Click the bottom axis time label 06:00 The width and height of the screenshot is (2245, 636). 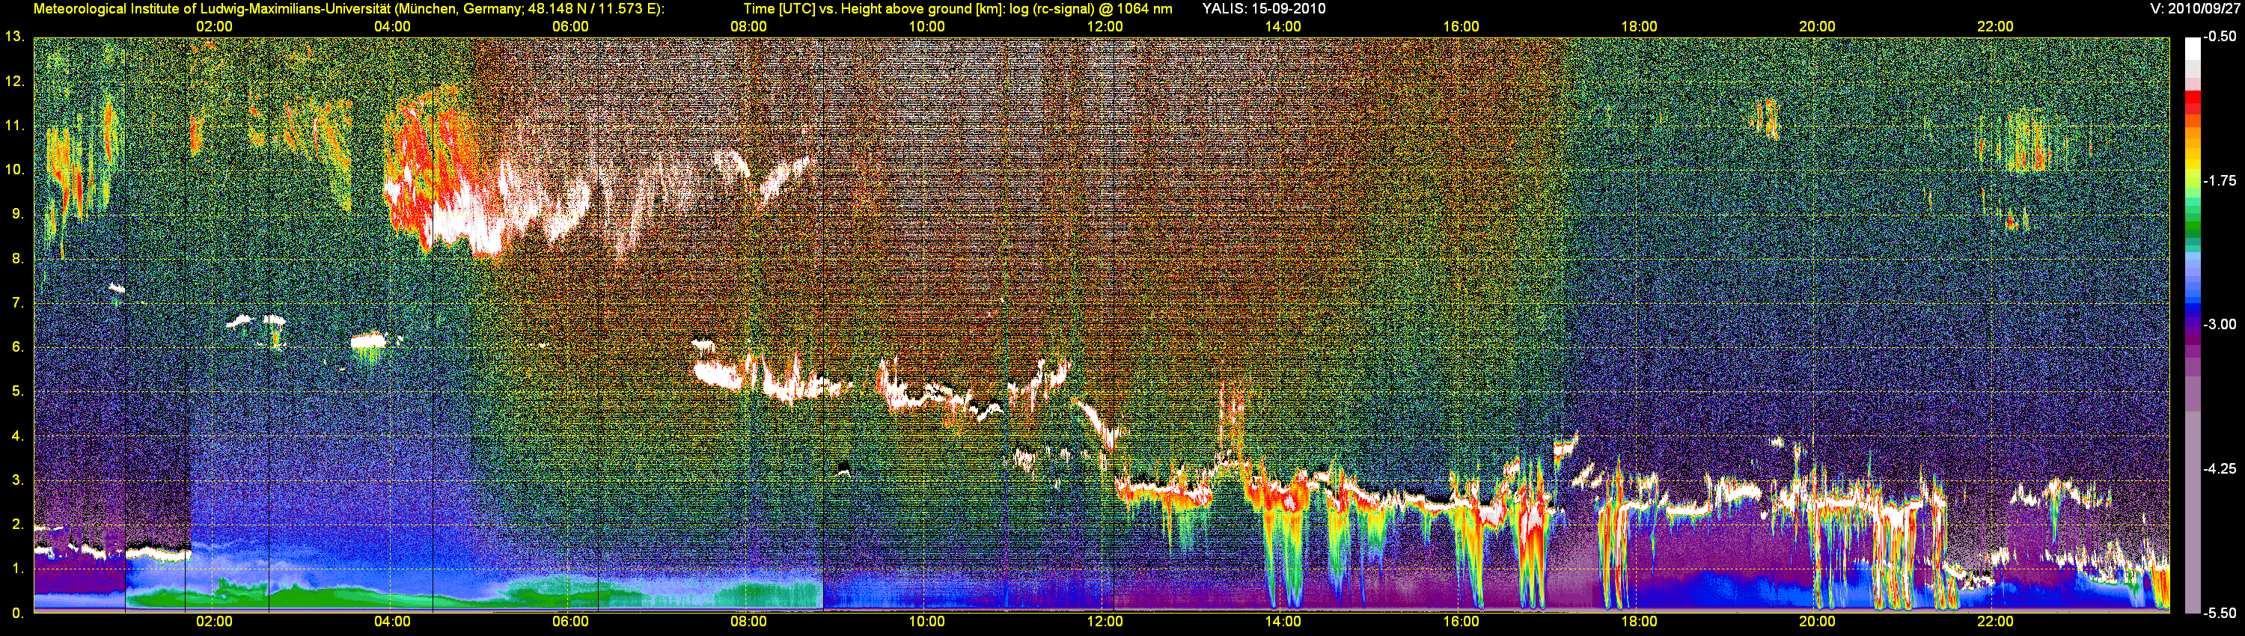point(571,622)
